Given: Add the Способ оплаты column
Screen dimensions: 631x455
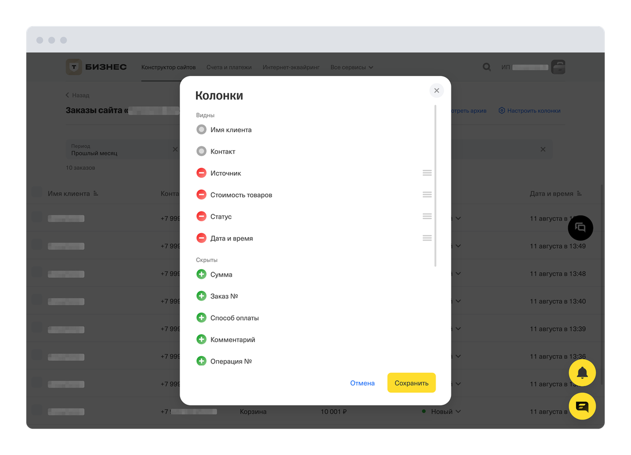Looking at the screenshot, I should pyautogui.click(x=201, y=318).
